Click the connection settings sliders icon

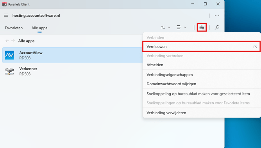[x=202, y=27]
